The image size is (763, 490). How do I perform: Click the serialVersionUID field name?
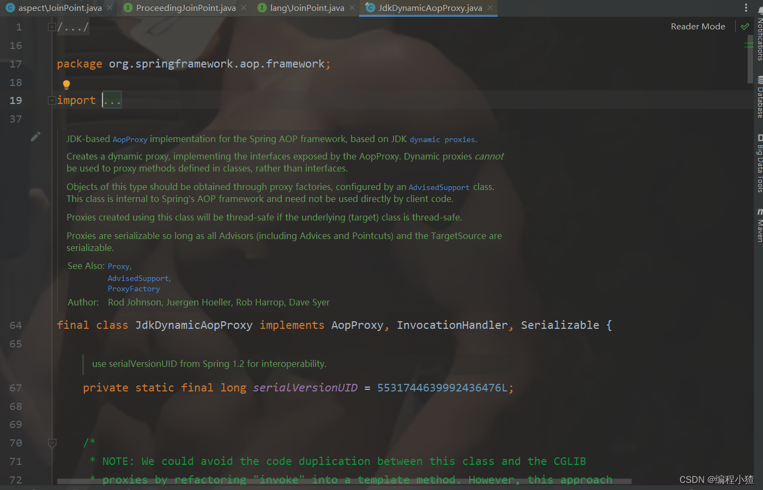[x=305, y=388]
